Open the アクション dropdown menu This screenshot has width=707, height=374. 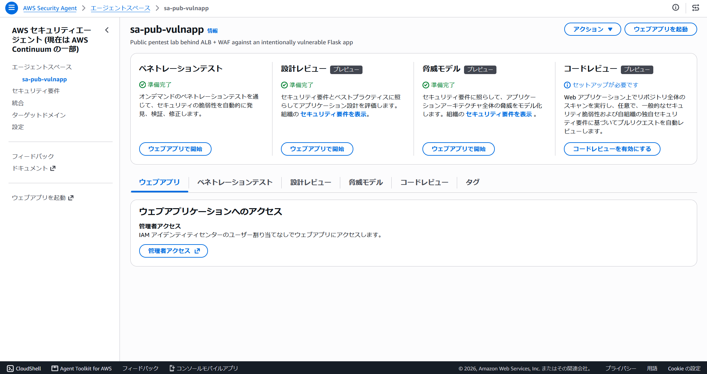[x=592, y=29]
